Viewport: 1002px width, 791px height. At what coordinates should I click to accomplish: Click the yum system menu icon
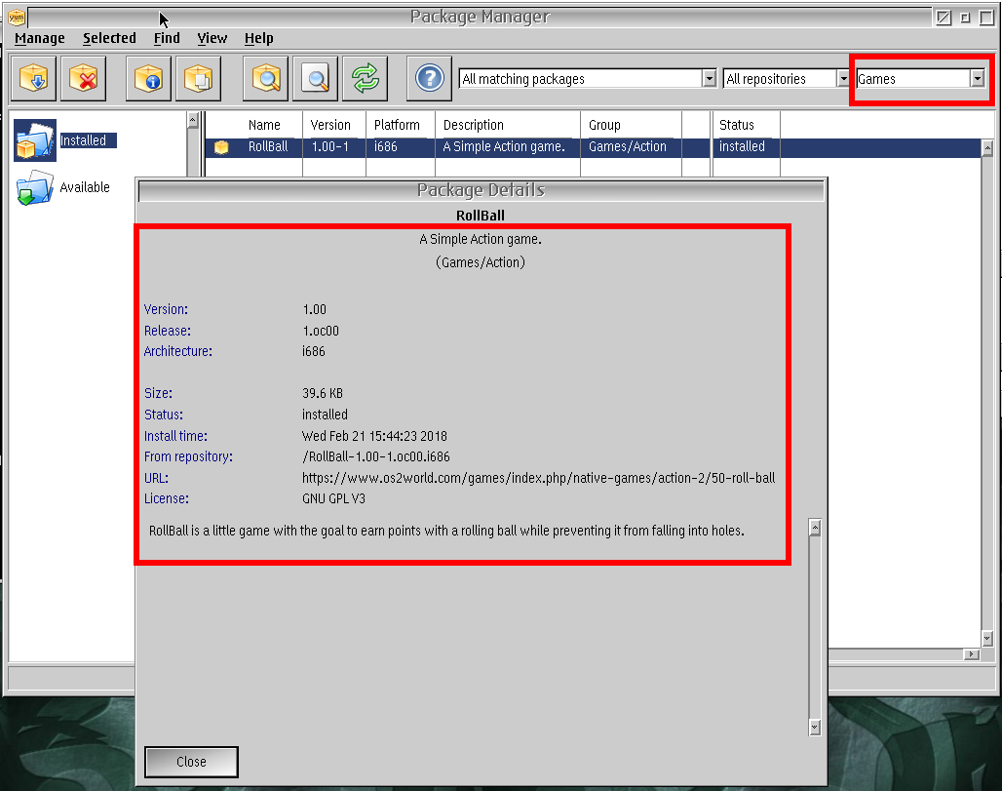click(17, 18)
